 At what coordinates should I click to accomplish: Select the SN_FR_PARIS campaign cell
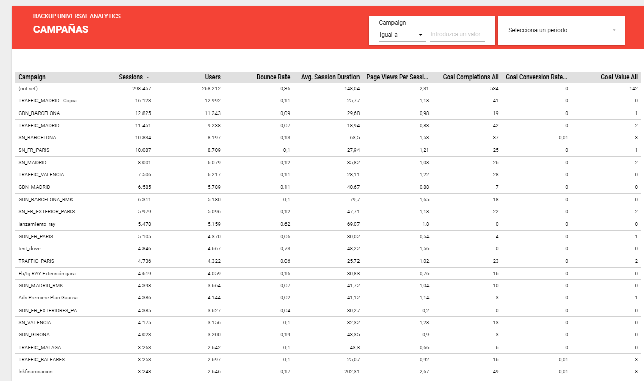click(33, 150)
